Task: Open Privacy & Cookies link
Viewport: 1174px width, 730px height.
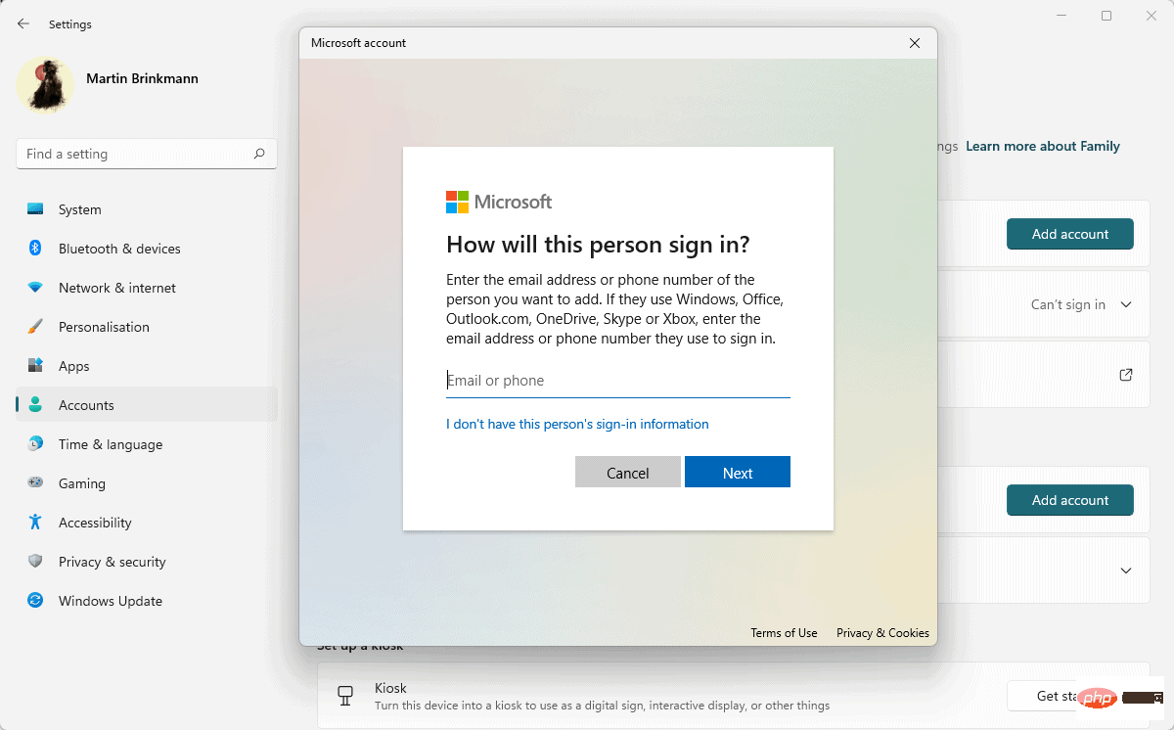Action: [882, 633]
